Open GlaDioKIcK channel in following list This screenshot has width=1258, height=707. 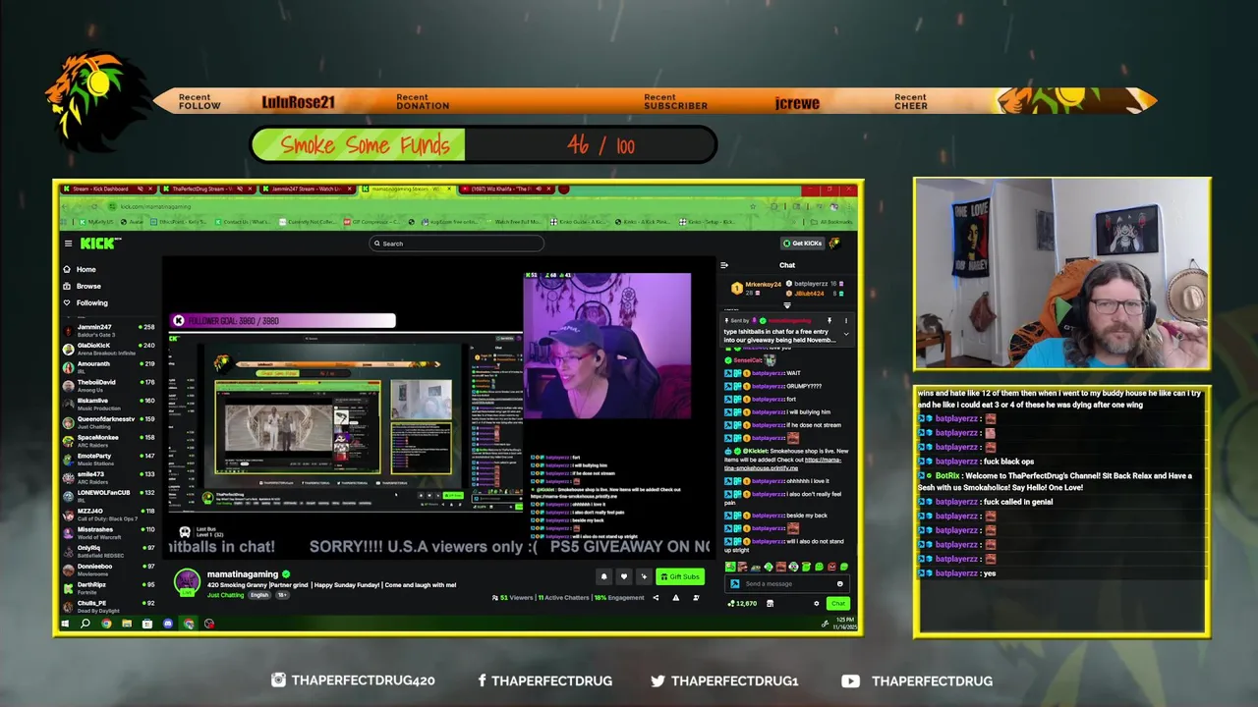pos(108,349)
